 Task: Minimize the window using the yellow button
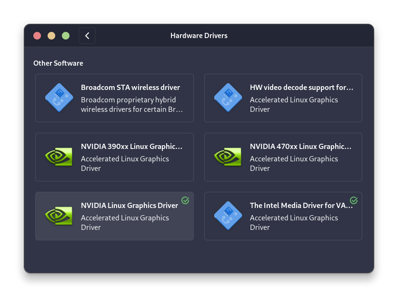(x=51, y=36)
